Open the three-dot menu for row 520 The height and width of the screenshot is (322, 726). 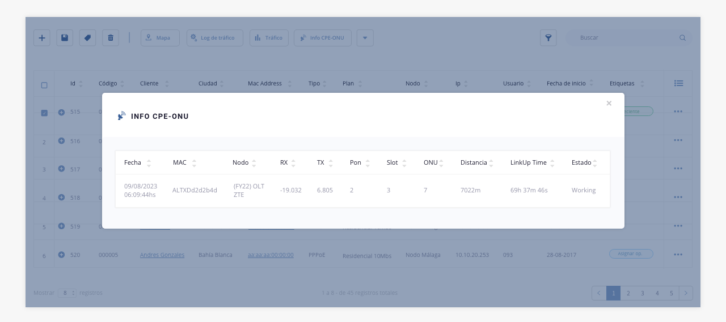[678, 255]
